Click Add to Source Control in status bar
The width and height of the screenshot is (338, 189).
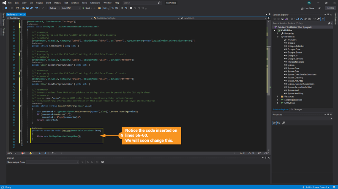tap(316, 187)
